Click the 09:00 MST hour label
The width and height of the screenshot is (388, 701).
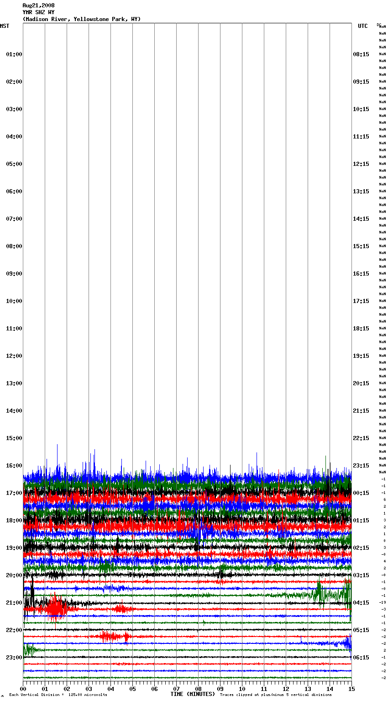[14, 274]
